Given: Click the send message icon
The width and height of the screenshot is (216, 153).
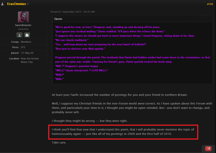Looking at the screenshot, I should pos(27,35).
